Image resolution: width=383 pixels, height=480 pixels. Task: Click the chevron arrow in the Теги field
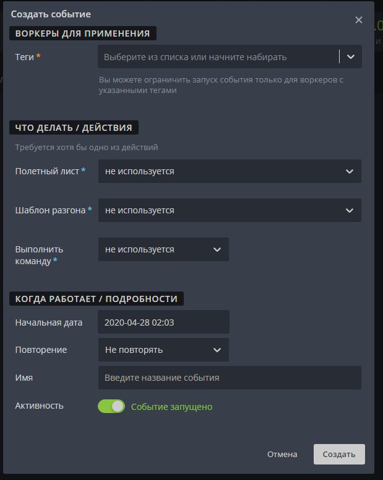(x=351, y=56)
